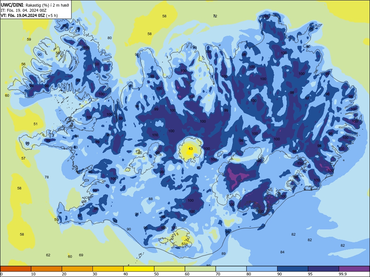The image size is (370, 277).
Task: Click the 69 value in the southwest sea
Action: (x=81, y=255)
